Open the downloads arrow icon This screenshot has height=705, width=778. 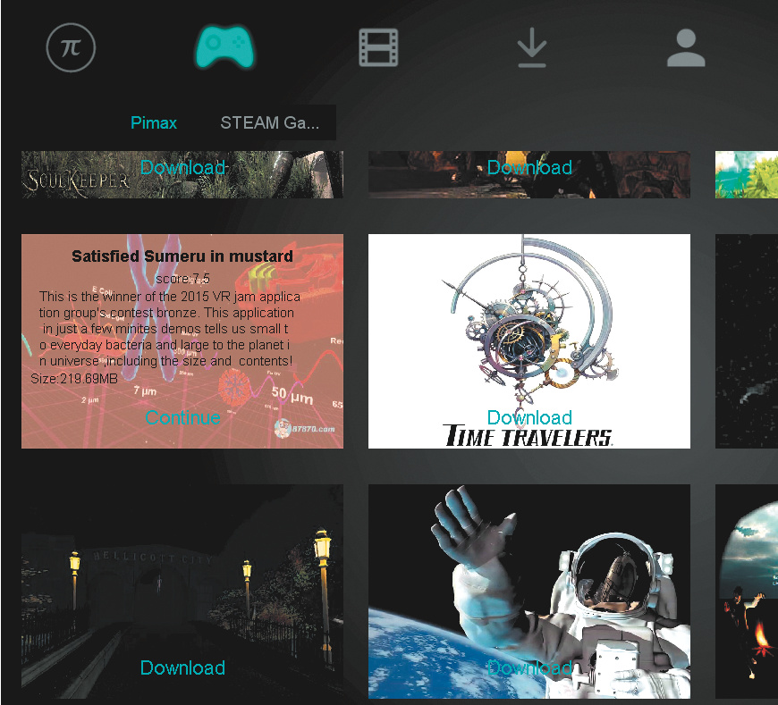(x=532, y=47)
